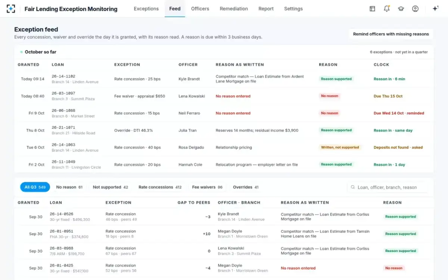Click the No reason badge for 26-01-0425
Viewport: 448px width, 280px height.
(394, 268)
